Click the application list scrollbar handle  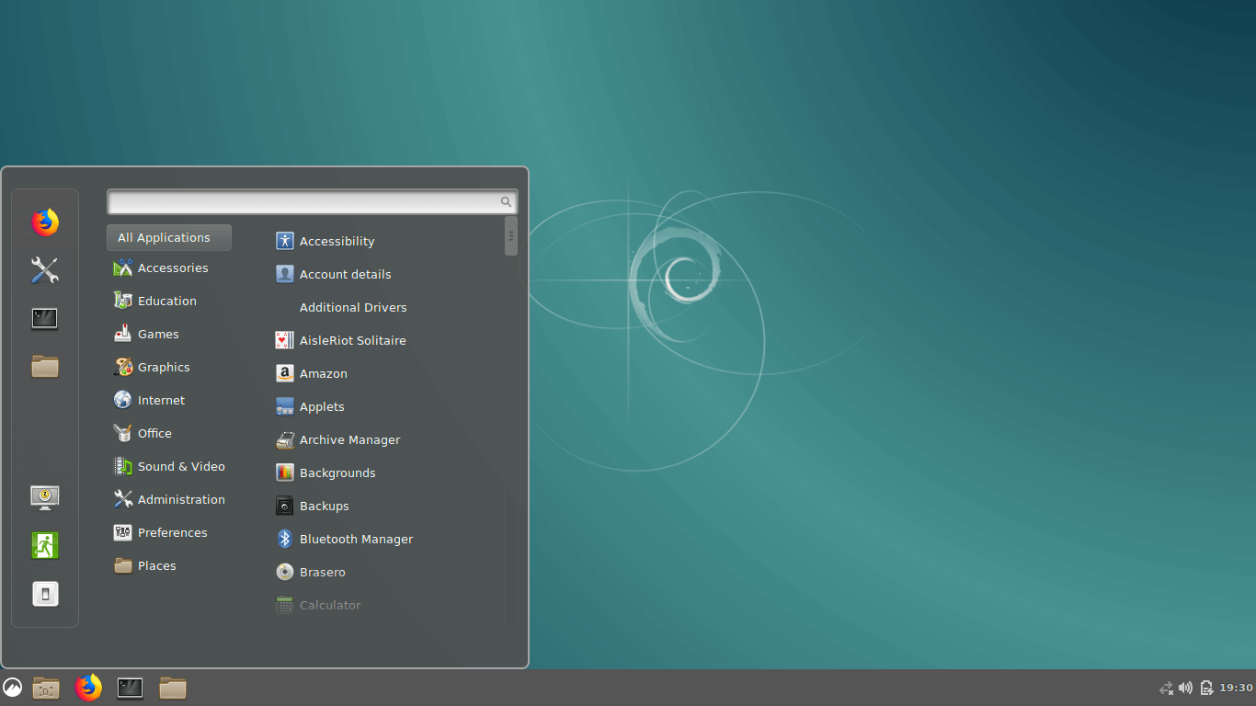[x=511, y=235]
